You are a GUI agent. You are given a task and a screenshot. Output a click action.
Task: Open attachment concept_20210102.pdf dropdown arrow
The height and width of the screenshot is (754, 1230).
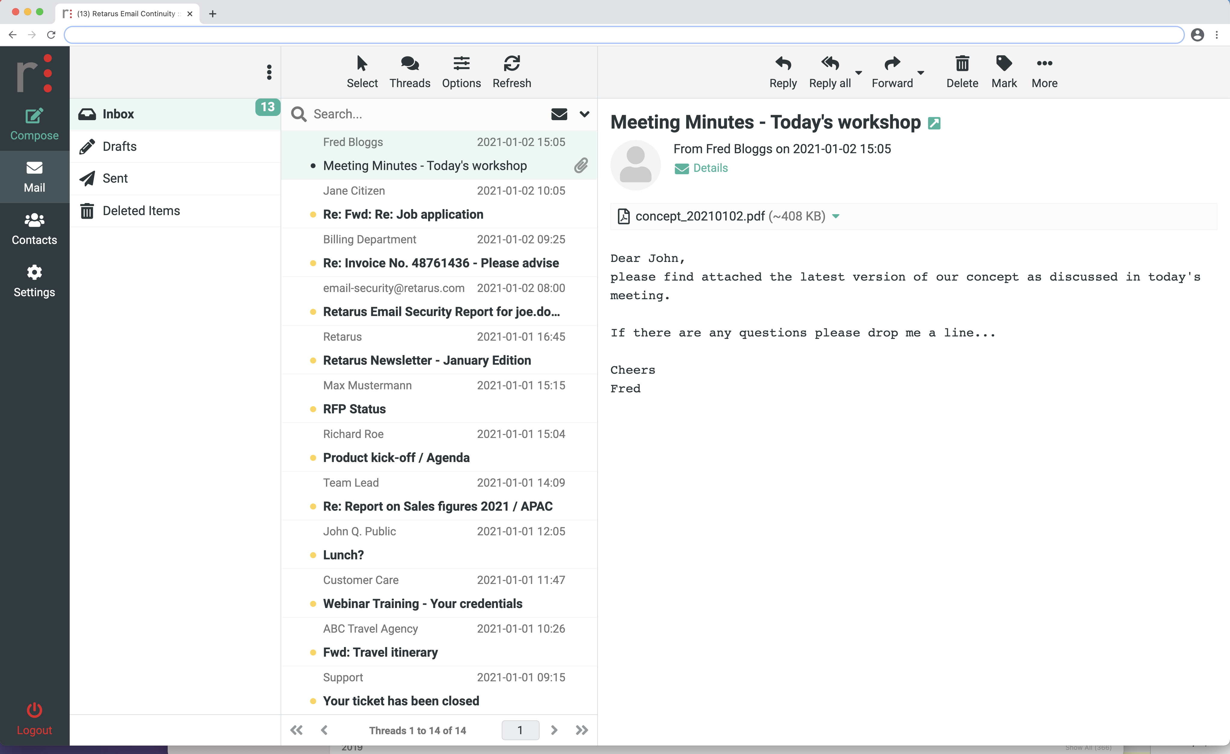coord(836,217)
